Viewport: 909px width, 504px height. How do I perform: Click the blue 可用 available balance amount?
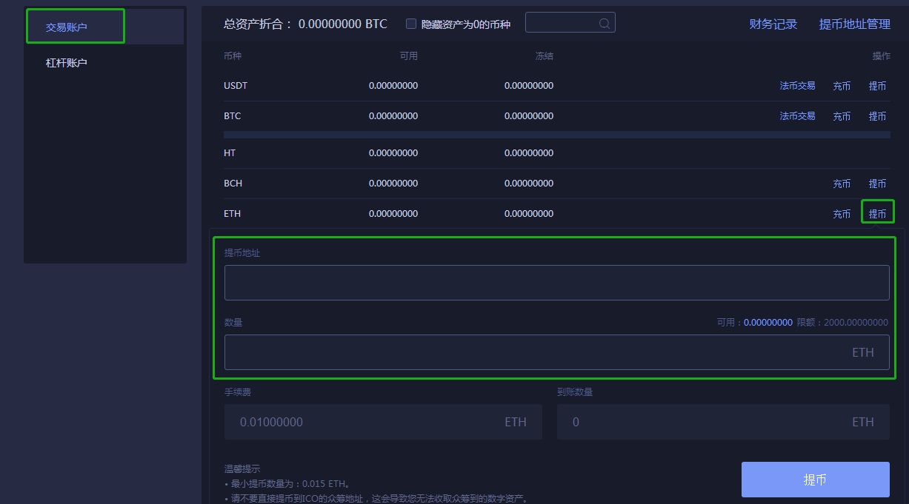[x=768, y=322]
